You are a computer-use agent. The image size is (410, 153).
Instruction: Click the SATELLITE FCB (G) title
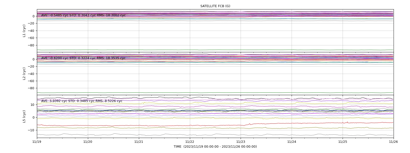pyautogui.click(x=215, y=6)
